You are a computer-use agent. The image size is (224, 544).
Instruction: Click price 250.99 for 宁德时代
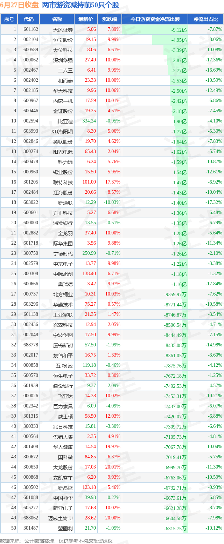pos(89,253)
